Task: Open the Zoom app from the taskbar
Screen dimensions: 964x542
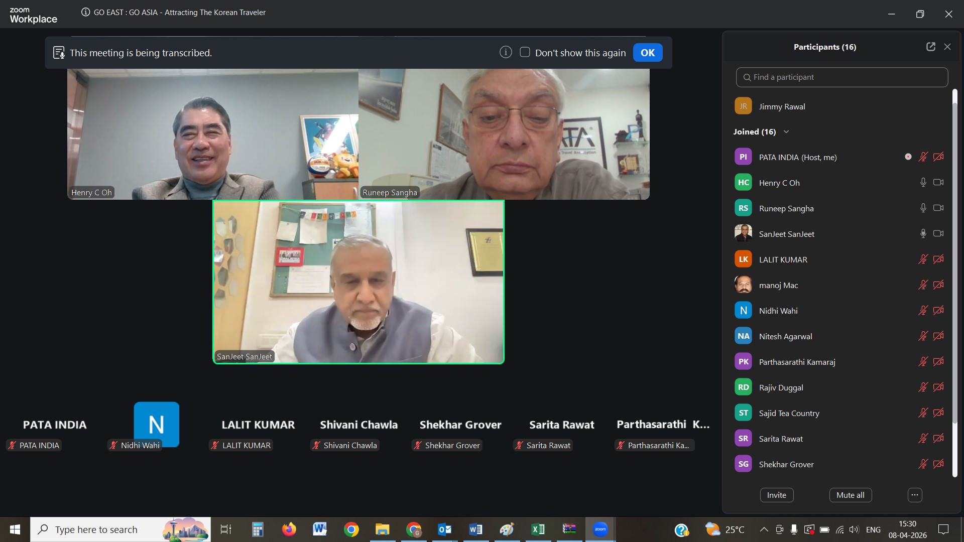Action: pos(600,529)
